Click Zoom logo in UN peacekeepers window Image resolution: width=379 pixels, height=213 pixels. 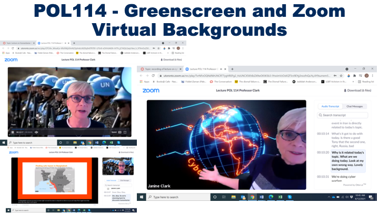tap(11, 59)
